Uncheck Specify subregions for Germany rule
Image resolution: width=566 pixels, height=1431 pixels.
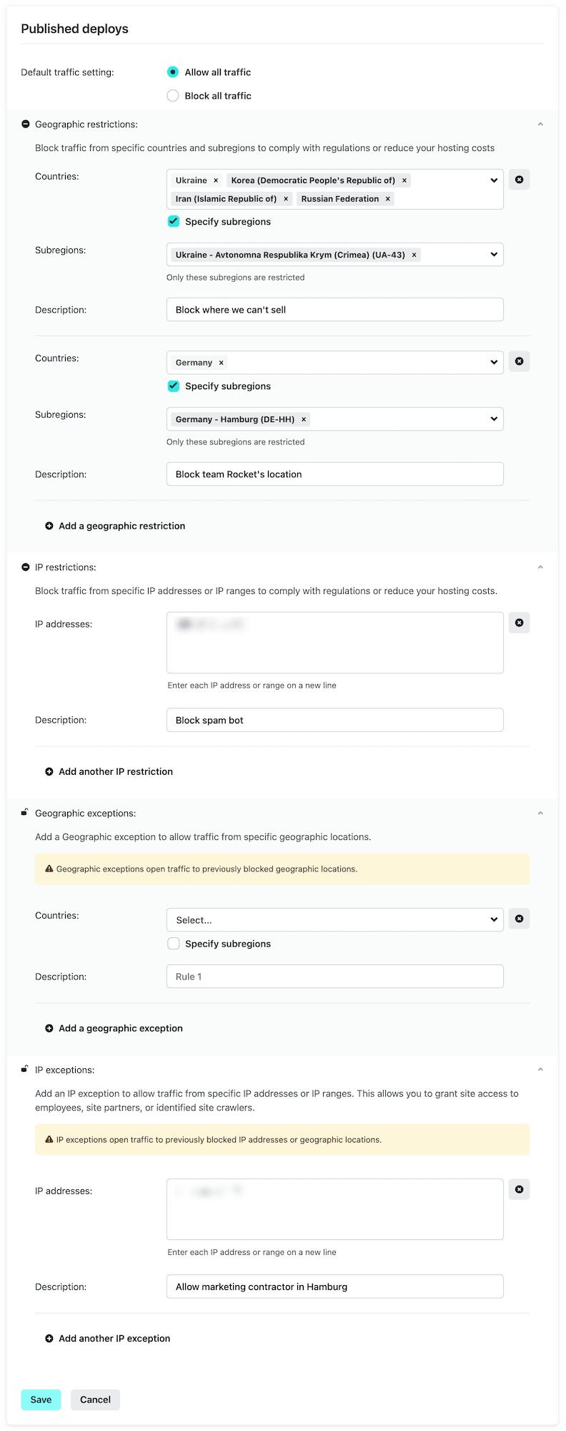click(174, 386)
